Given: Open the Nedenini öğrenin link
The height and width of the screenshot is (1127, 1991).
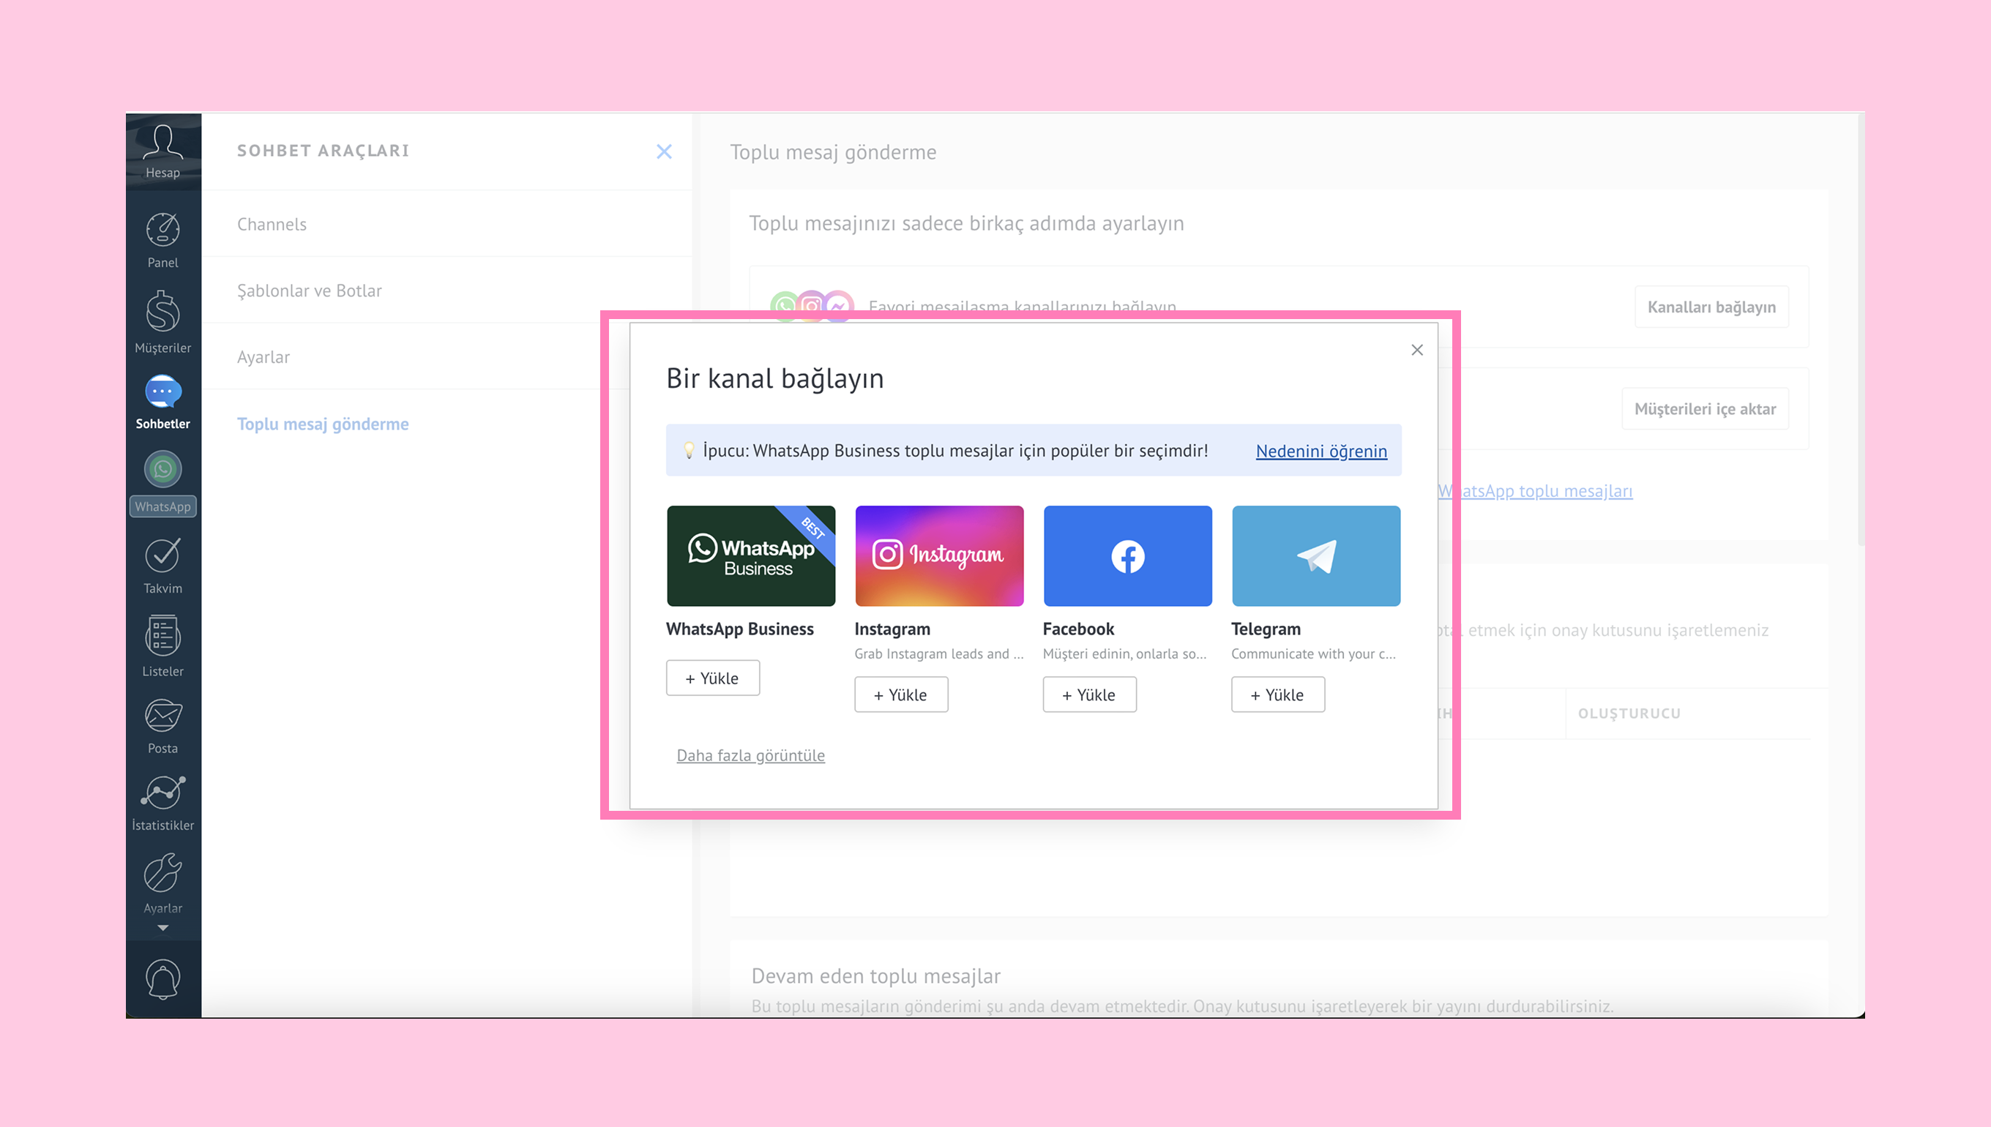Looking at the screenshot, I should [x=1321, y=452].
